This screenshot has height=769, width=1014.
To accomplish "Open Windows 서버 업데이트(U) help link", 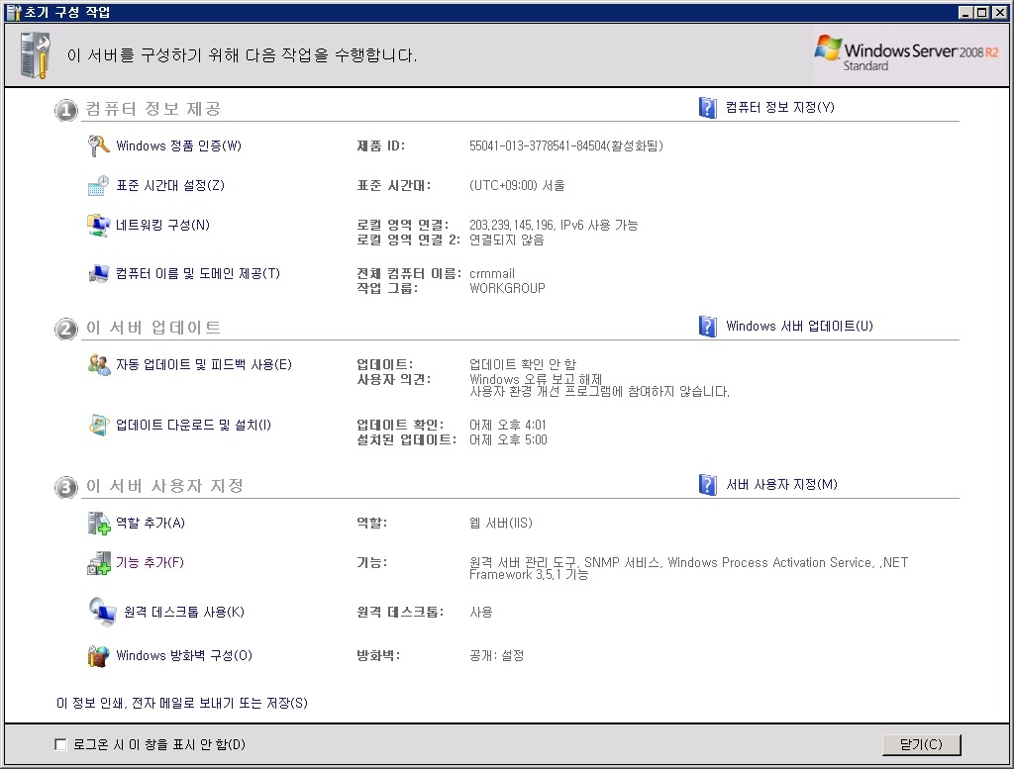I will (799, 327).
